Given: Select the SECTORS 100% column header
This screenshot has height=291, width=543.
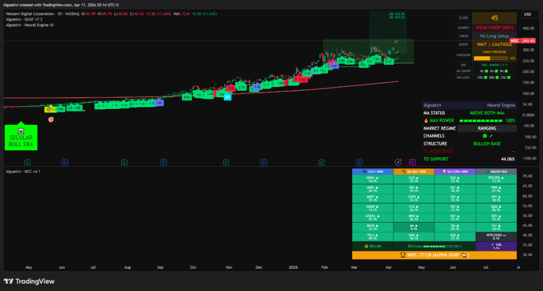Looking at the screenshot, I should point(455,172).
